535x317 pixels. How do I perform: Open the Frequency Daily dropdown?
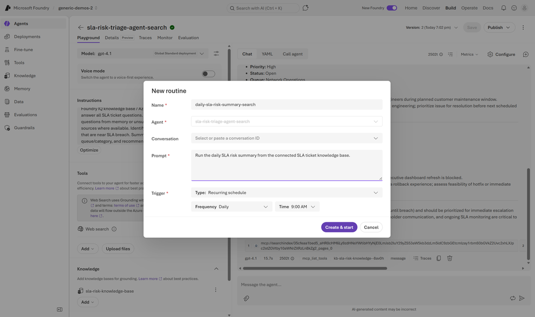coord(232,207)
